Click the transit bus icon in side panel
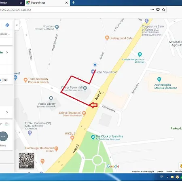Viewport: 182px width, 182px height. click(5, 80)
